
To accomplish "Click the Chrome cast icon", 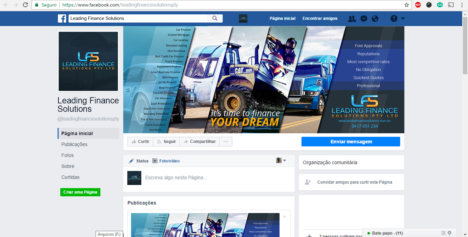I will click(x=451, y=5).
